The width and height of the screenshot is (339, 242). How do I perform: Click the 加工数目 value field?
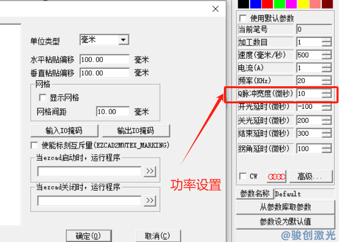point(309,42)
